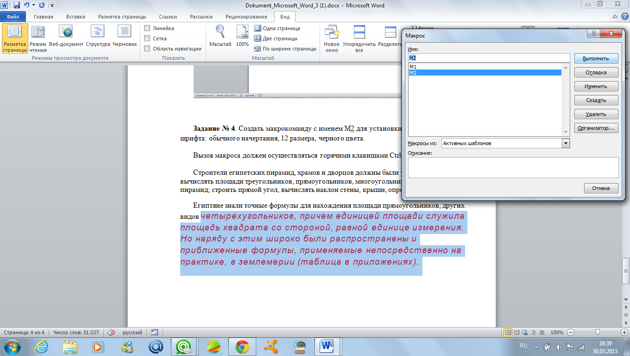Click the Создать button
This screenshot has height=356, width=630.
pos(596,101)
